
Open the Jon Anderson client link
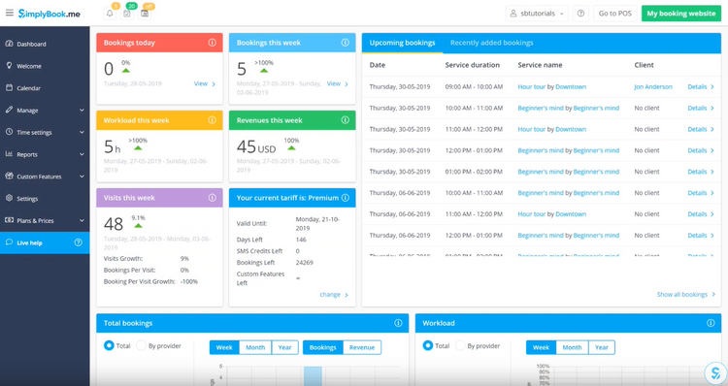(x=653, y=86)
